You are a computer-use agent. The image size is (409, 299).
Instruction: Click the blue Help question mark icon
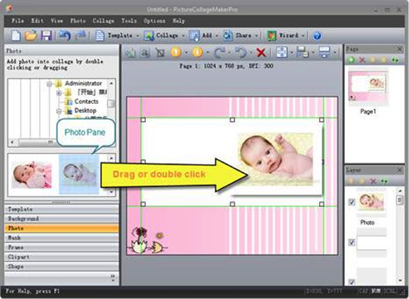317,35
